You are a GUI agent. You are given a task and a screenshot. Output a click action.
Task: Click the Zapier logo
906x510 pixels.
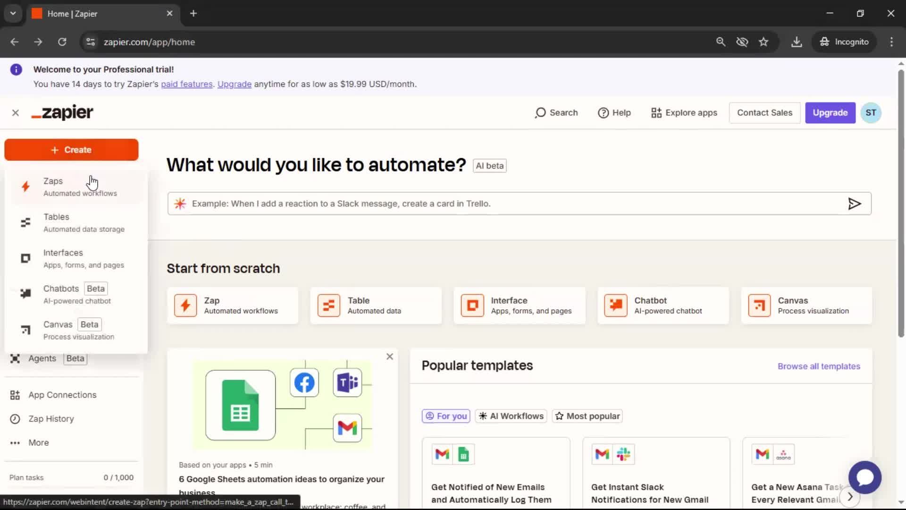(62, 113)
